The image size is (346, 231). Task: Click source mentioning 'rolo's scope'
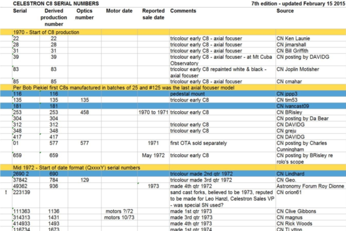pos(305,158)
